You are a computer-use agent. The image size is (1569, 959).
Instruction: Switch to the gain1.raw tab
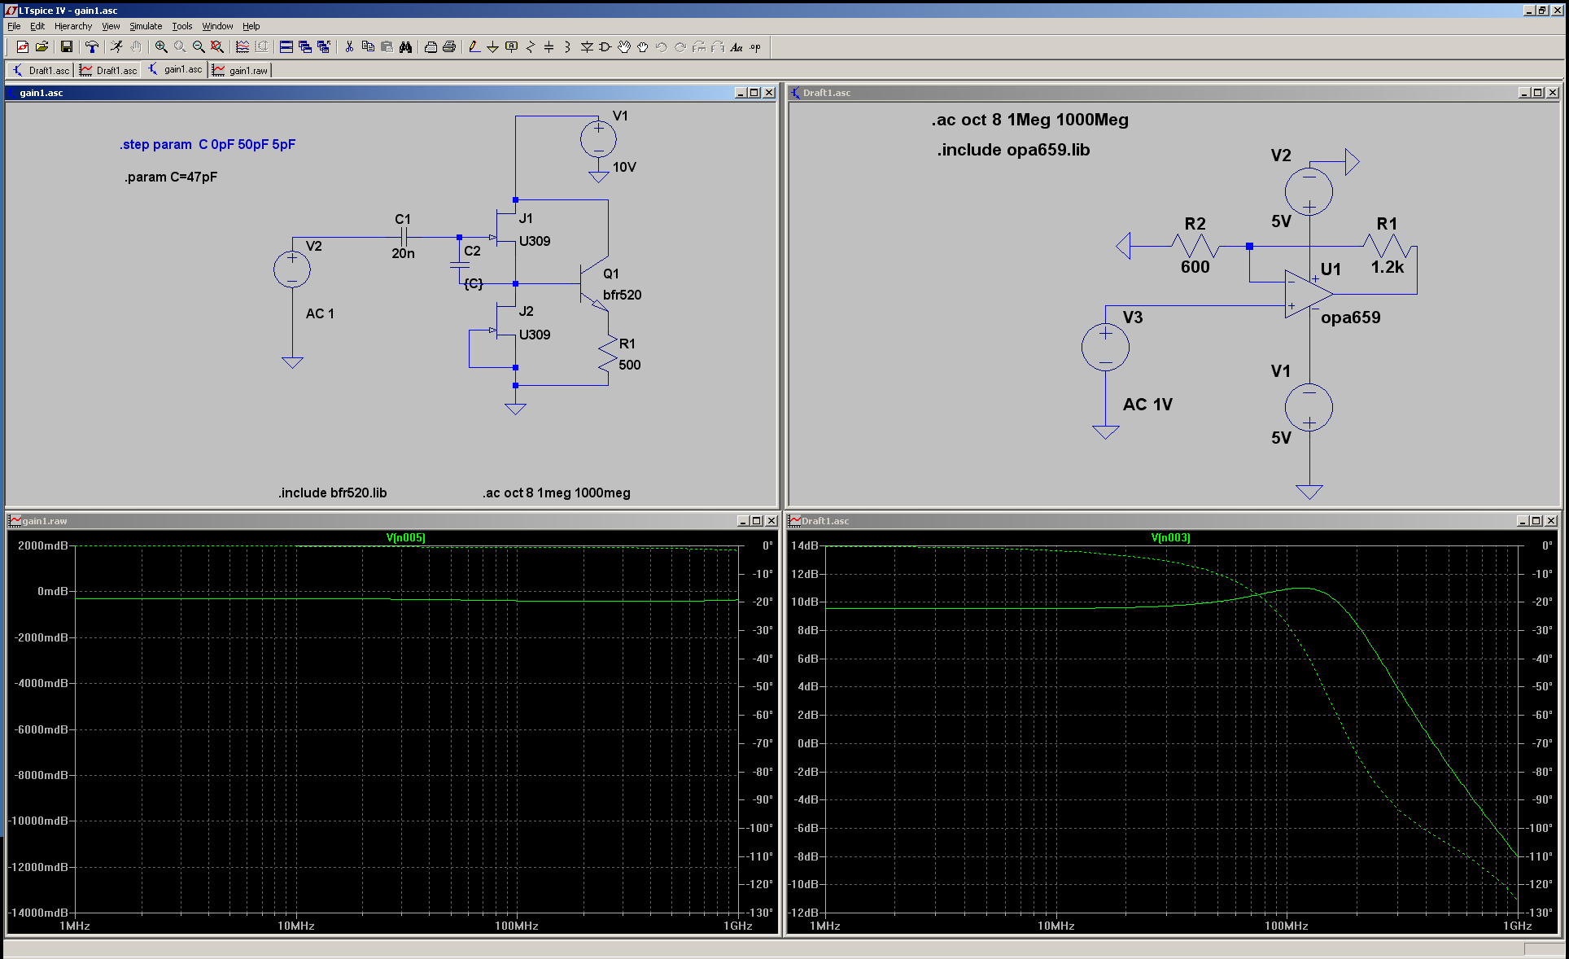coord(240,71)
